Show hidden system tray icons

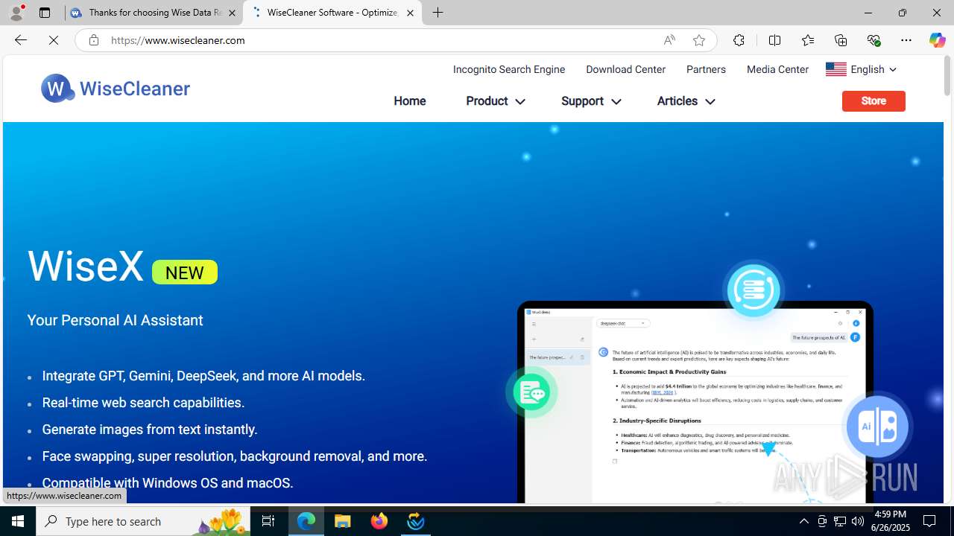click(x=803, y=521)
